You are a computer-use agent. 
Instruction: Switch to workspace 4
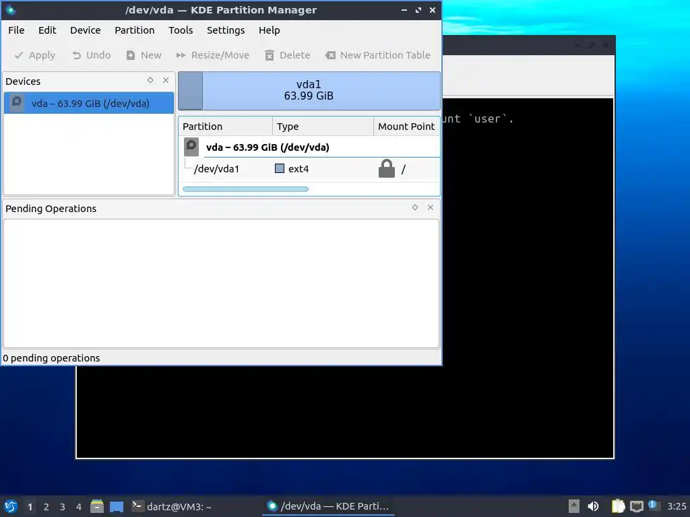pos(79,507)
